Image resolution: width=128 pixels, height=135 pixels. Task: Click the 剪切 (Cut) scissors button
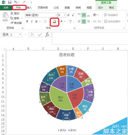click(x=15, y=13)
